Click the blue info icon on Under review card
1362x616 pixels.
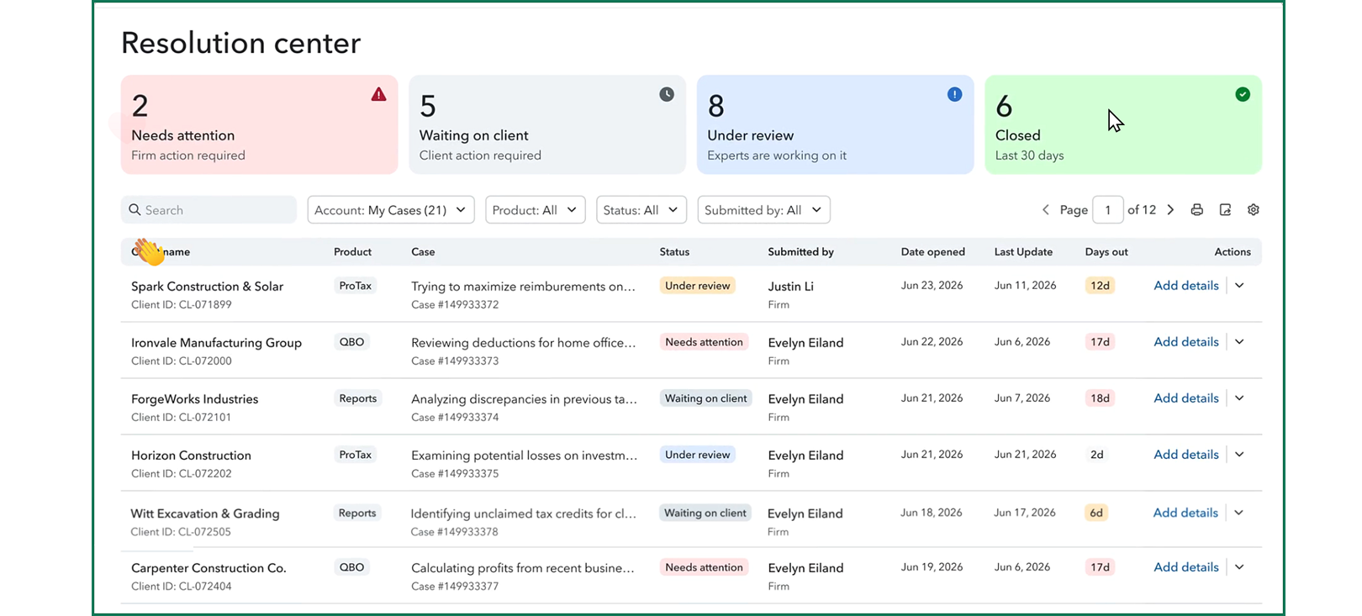click(954, 94)
